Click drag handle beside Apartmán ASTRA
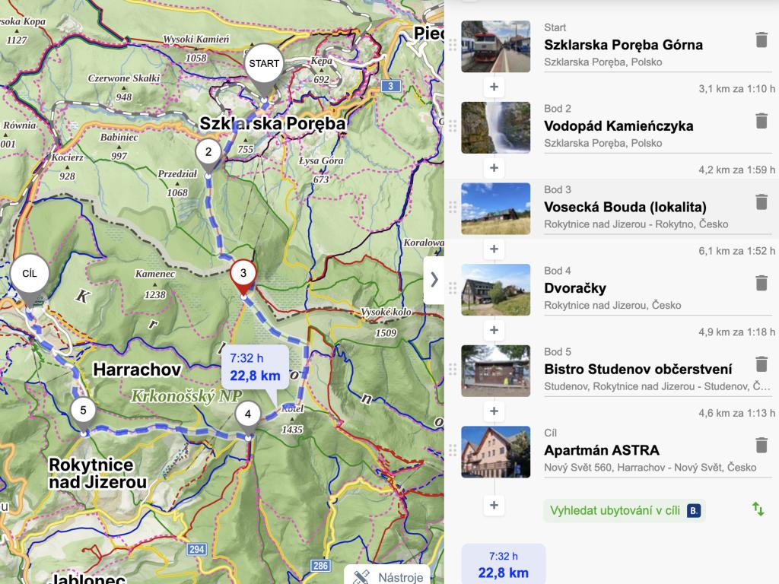 click(x=453, y=450)
